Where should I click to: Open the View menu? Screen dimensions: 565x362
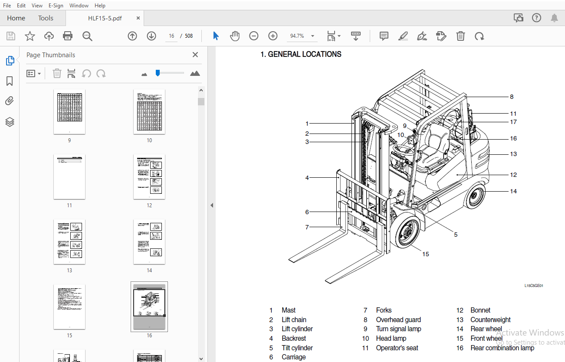(37, 6)
